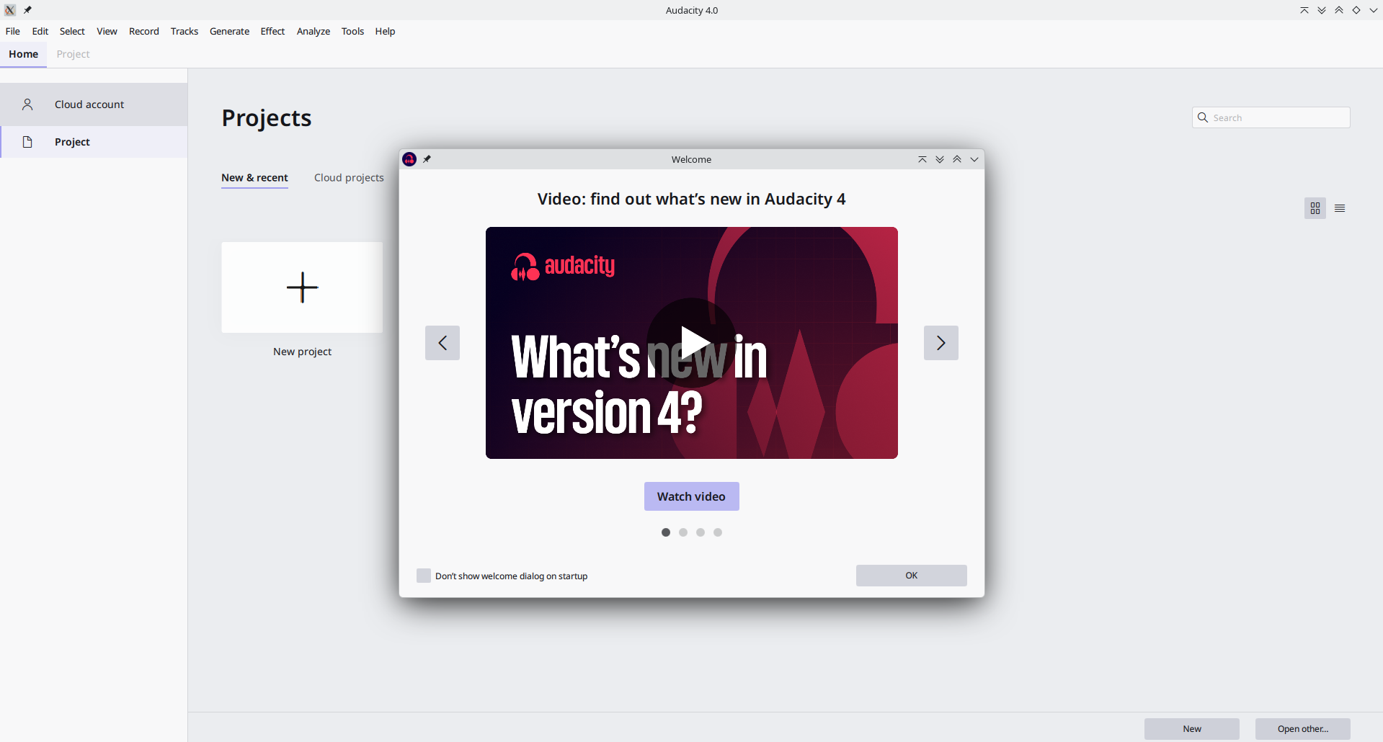Click the Open other... button
Viewport: 1383px width, 742px height.
coord(1303,728)
